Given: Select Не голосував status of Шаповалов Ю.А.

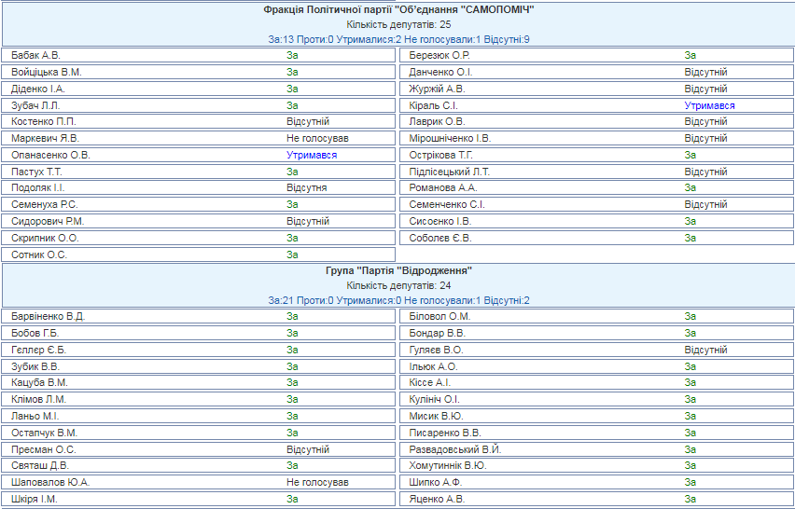Looking at the screenshot, I should [317, 483].
